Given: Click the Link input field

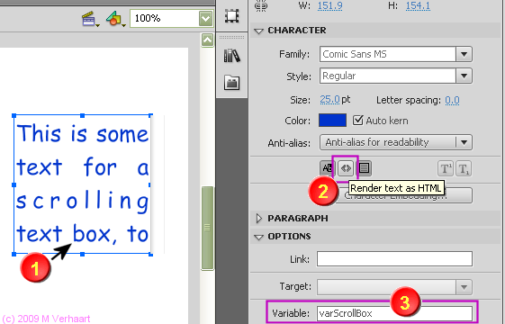Looking at the screenshot, I should 394,258.
